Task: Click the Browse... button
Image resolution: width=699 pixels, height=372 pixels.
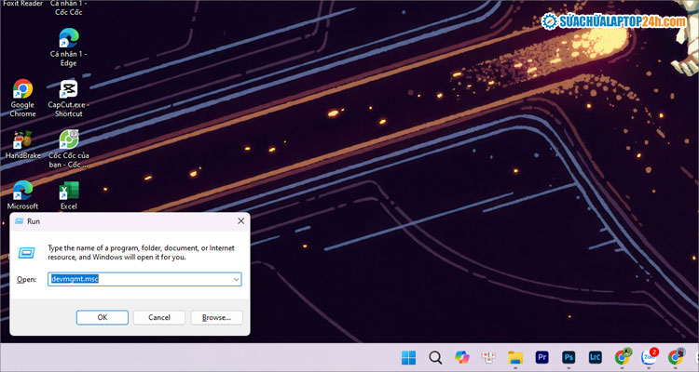Action: 216,317
